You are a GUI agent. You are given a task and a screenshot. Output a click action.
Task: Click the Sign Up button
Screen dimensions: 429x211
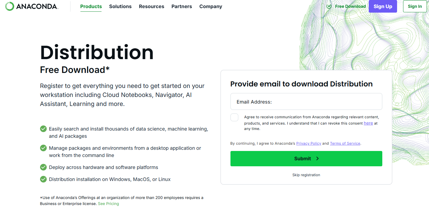coord(383,6)
